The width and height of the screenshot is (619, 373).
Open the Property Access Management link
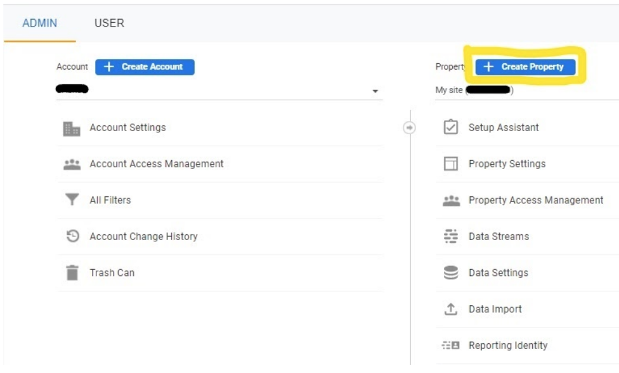(536, 200)
